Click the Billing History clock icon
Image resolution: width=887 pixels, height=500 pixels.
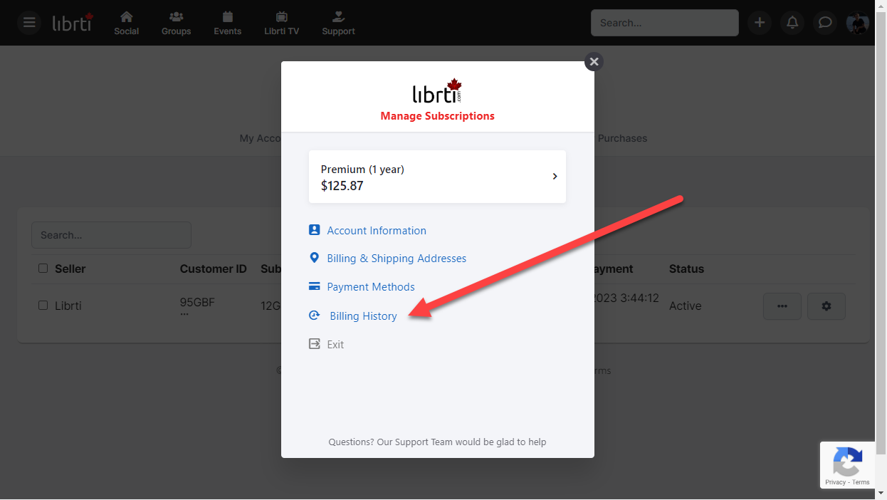(314, 316)
